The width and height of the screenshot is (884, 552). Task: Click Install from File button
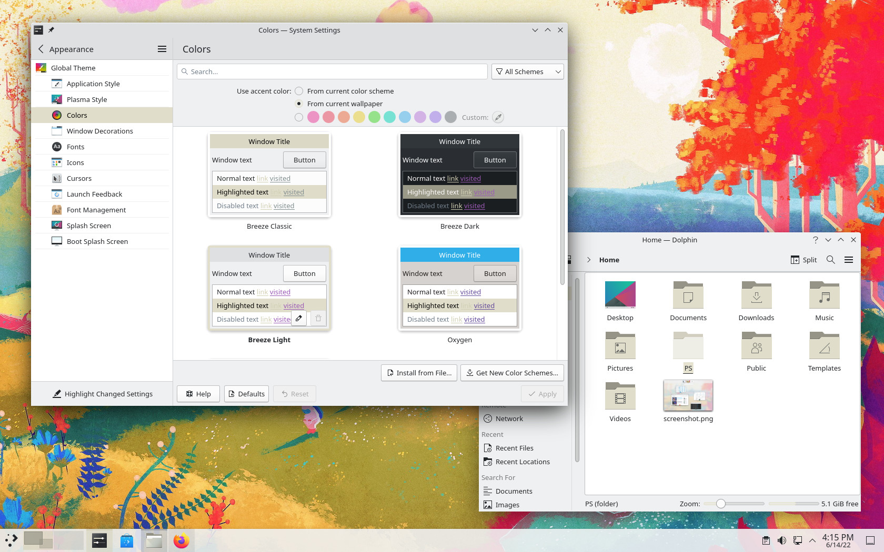(x=419, y=373)
